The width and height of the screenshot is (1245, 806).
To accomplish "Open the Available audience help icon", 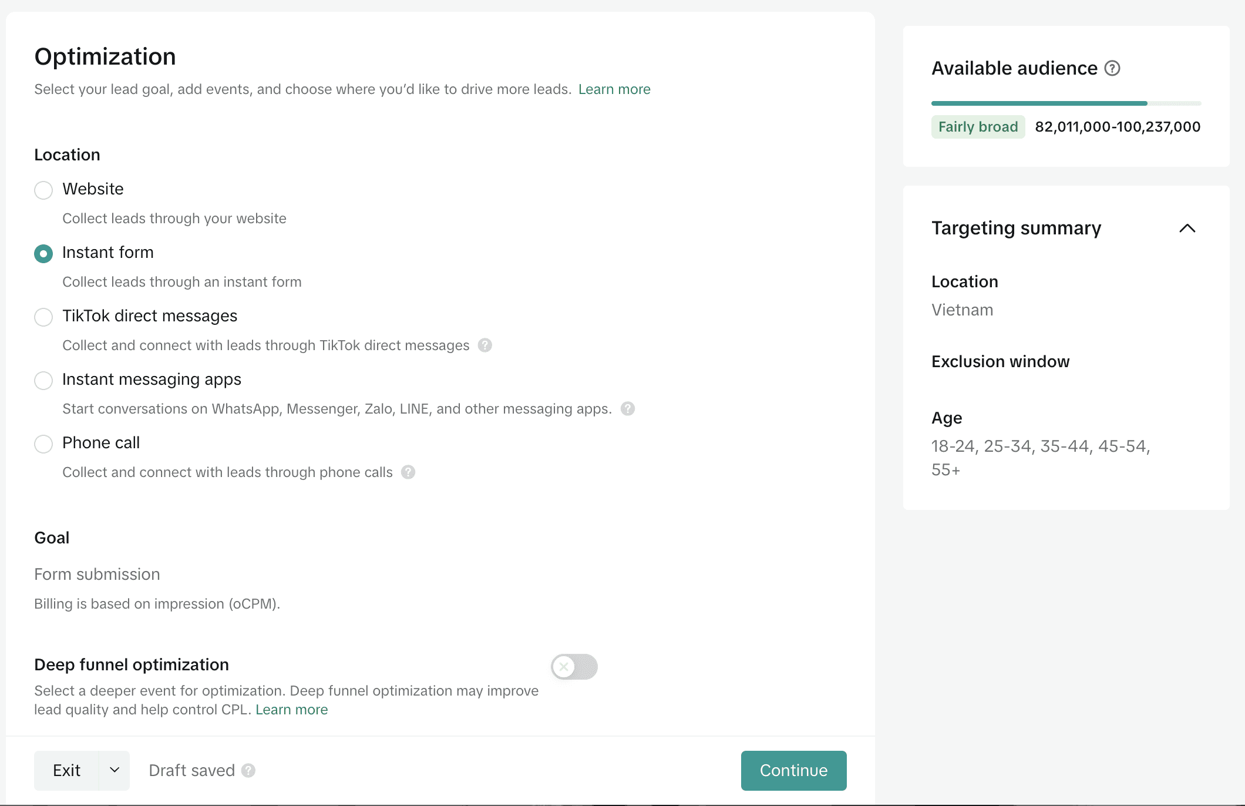I will [1112, 68].
